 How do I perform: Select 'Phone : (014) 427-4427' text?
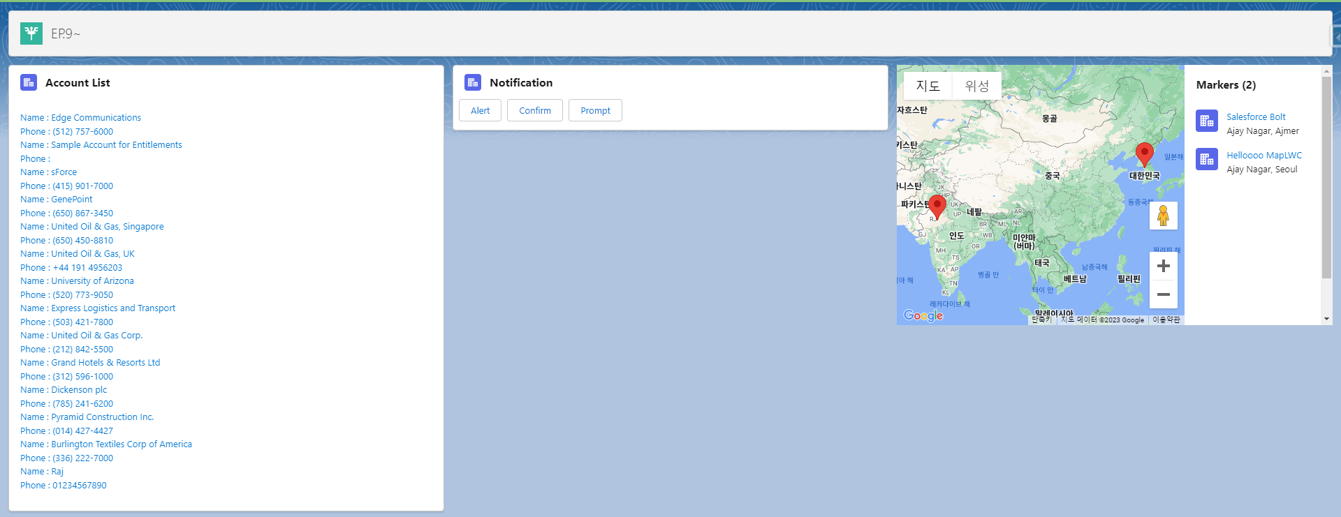point(66,430)
